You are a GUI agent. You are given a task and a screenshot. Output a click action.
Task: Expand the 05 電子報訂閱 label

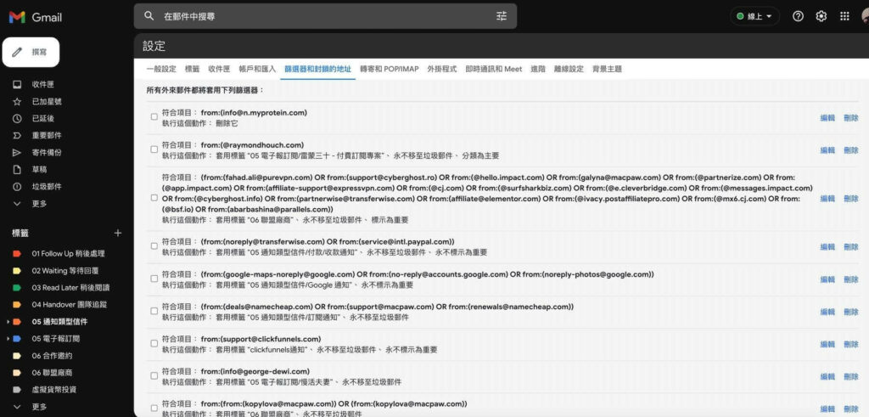pyautogui.click(x=7, y=338)
